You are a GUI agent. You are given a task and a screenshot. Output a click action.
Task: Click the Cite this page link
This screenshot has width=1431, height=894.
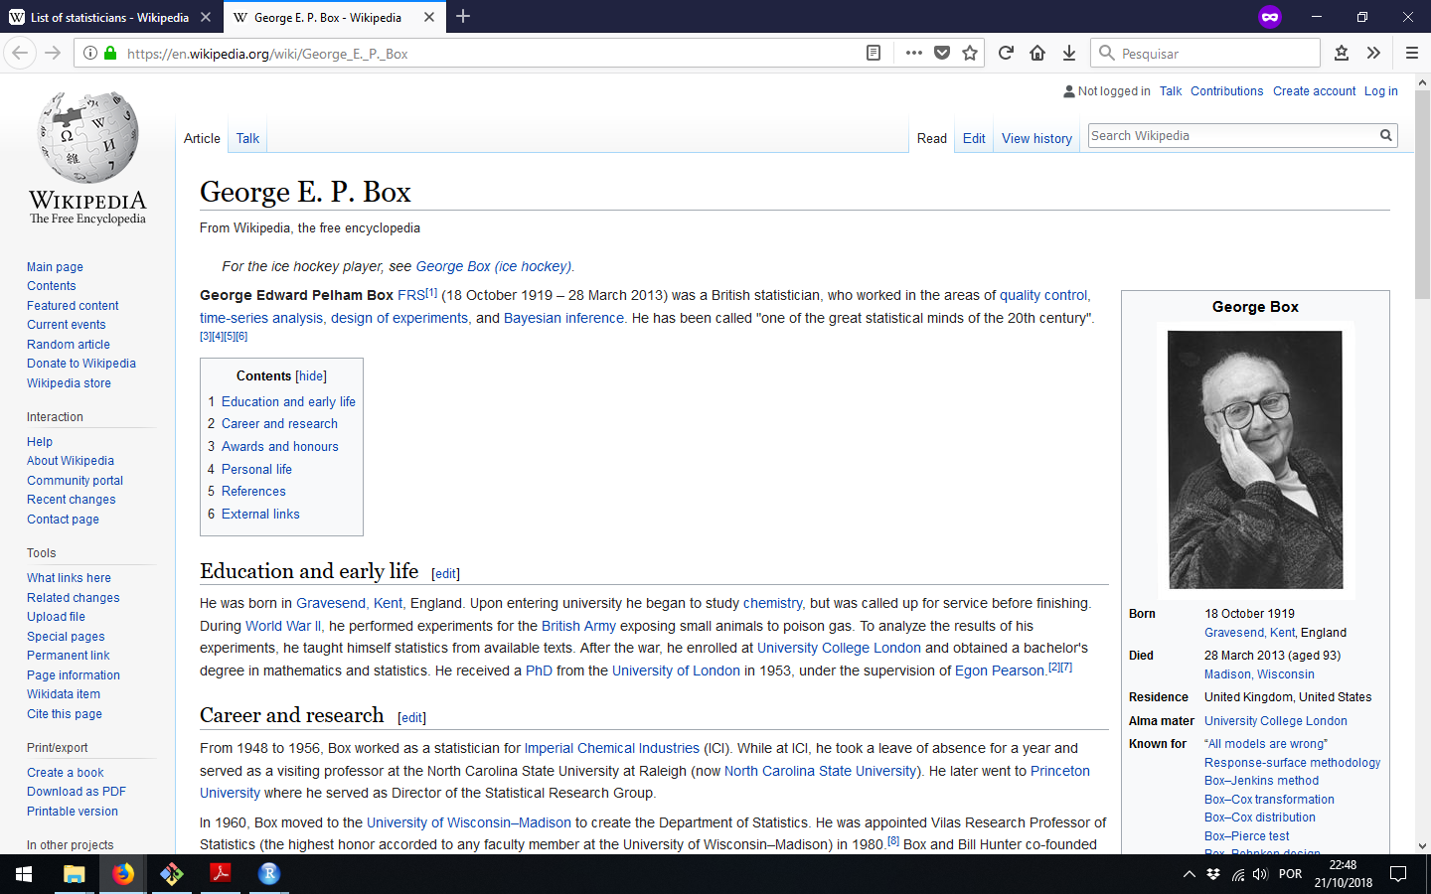click(x=65, y=714)
